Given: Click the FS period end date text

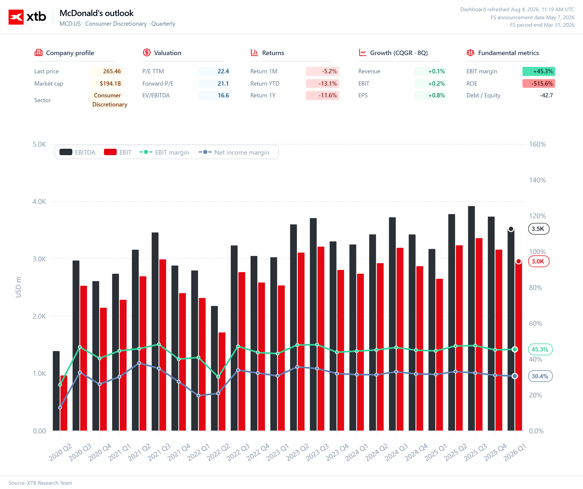Looking at the screenshot, I should (542, 25).
